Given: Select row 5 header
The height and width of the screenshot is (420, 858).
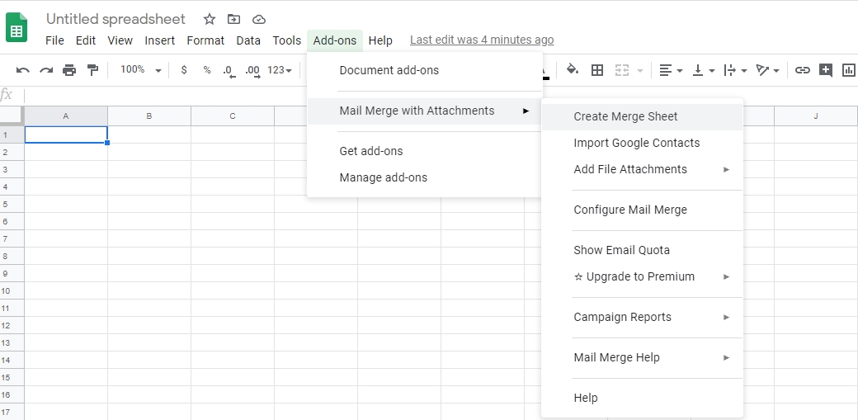Looking at the screenshot, I should (12, 205).
